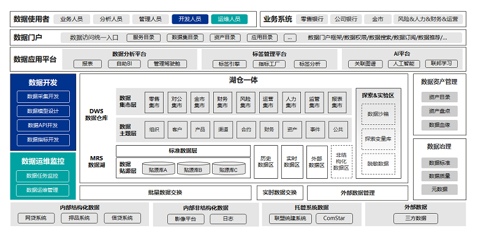The width and height of the screenshot is (478, 240).
Task: Click the 风险集市 block
Action: click(x=245, y=102)
